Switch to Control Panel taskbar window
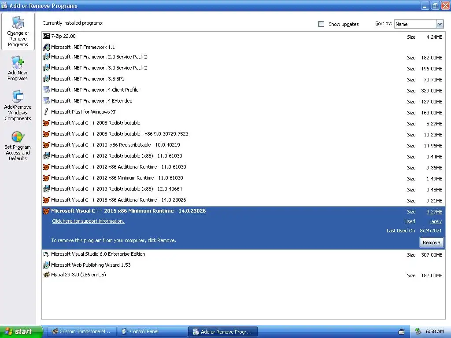The height and width of the screenshot is (338, 451). click(x=152, y=332)
